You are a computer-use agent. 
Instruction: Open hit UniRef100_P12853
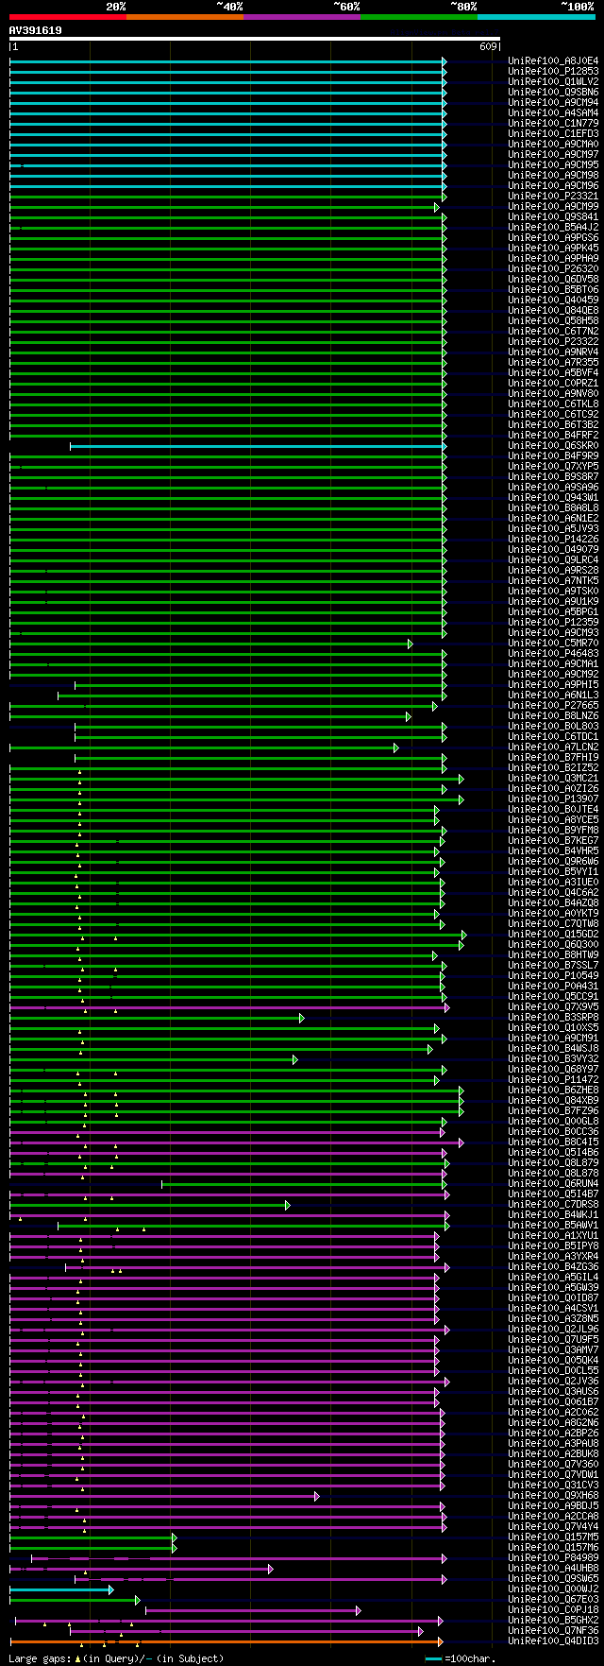(553, 71)
